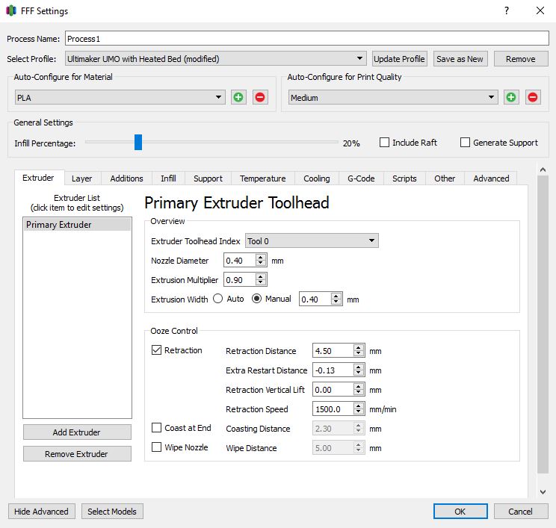Click green plus icon beside PLA material
The height and width of the screenshot is (528, 556).
238,97
